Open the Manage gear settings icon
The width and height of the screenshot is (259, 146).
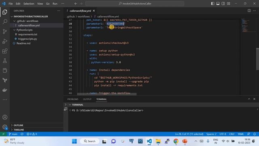pyautogui.click(x=5, y=127)
